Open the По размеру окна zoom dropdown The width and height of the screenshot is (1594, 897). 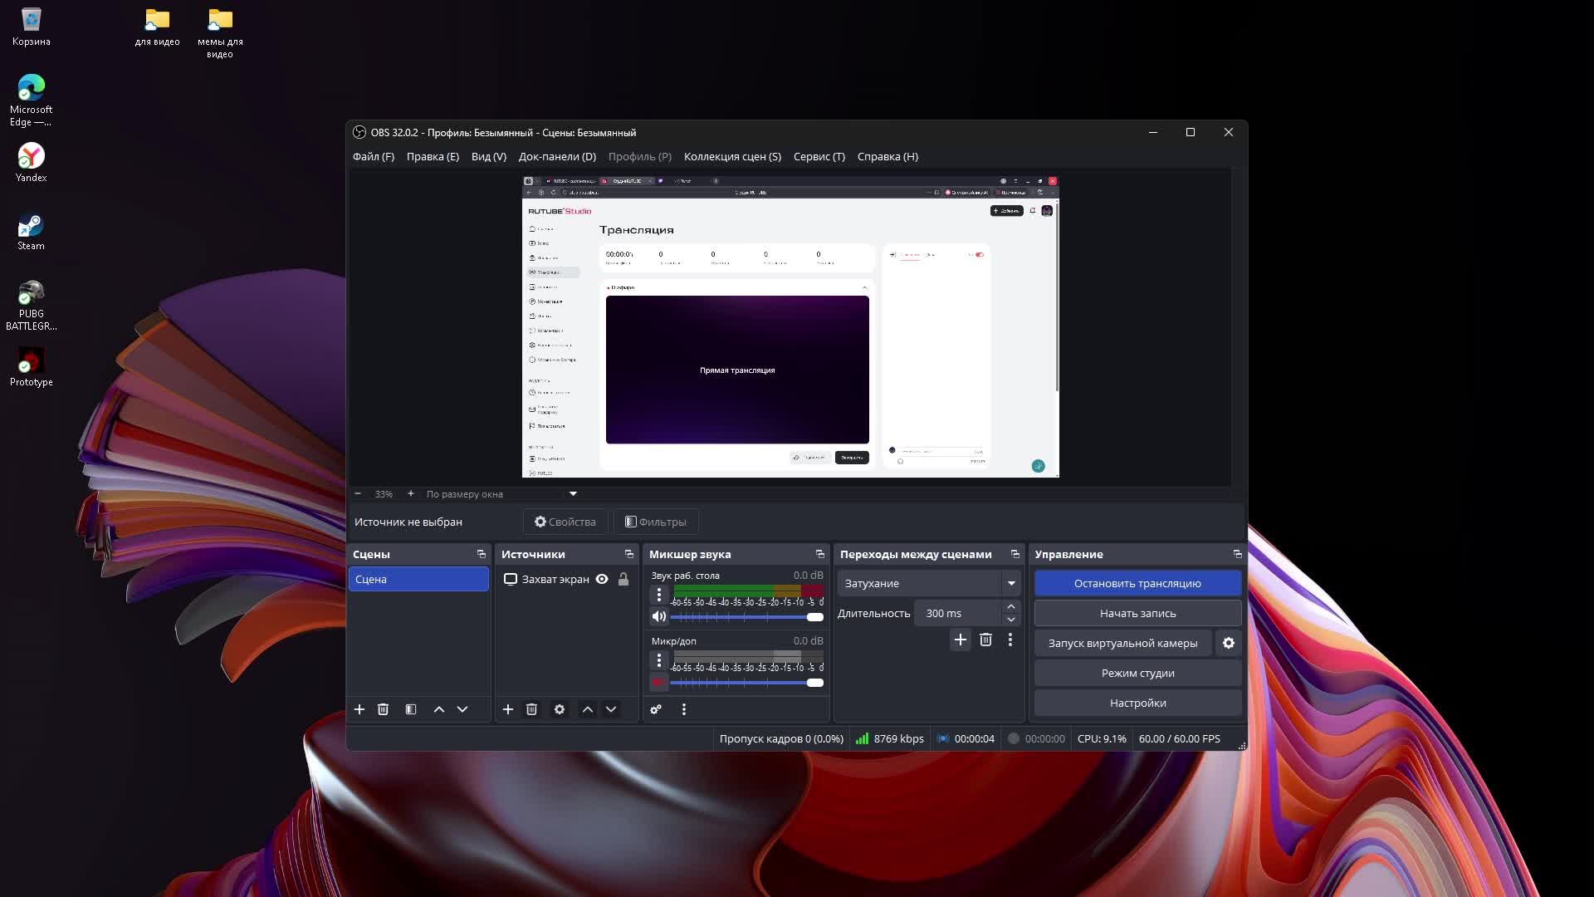498,493
